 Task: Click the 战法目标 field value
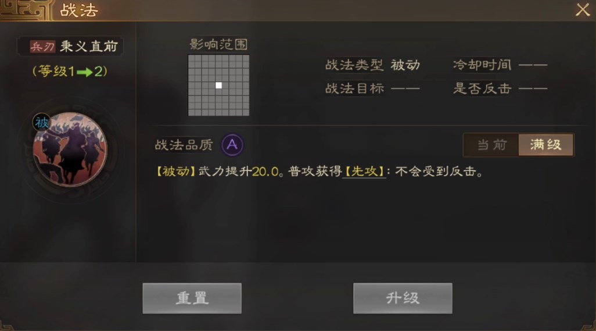(x=405, y=88)
